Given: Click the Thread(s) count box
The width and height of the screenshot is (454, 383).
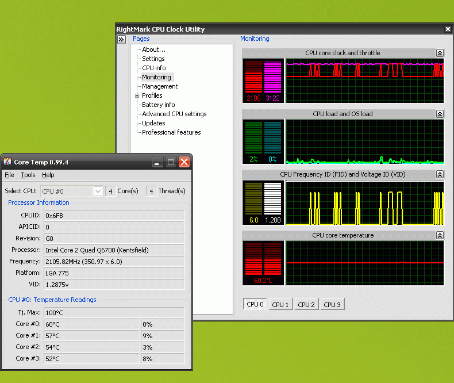Looking at the screenshot, I should [151, 191].
